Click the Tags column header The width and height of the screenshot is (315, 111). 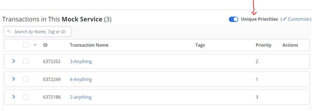[200, 45]
